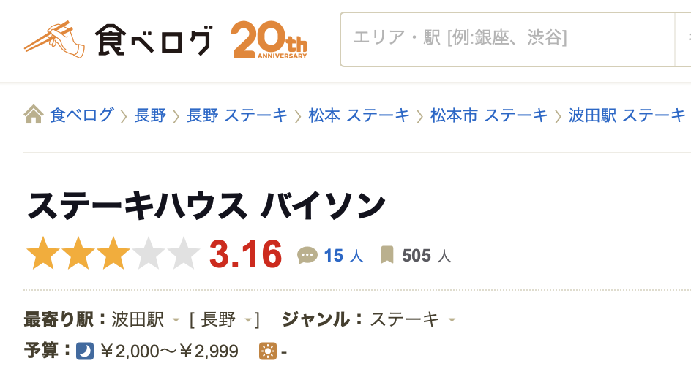Click the bookmark save icon
Image resolution: width=691 pixels, height=377 pixels.
click(387, 255)
